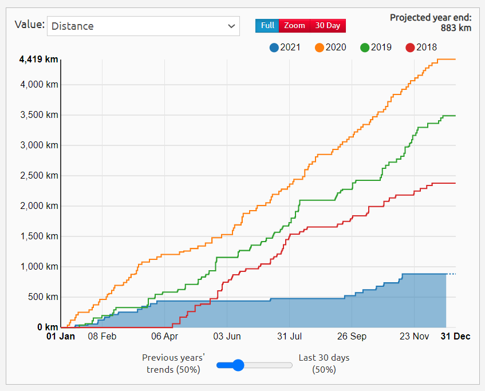Click the orange 2020 legend circle
485x391 pixels.
click(x=319, y=48)
